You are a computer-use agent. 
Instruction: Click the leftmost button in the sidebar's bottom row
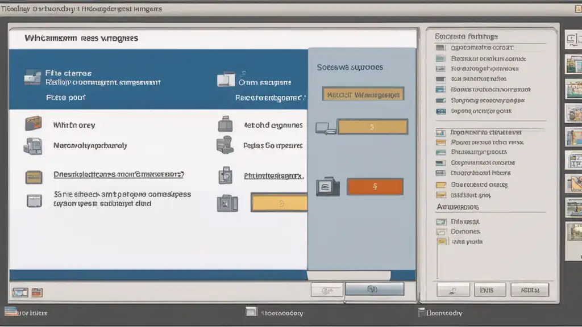pos(453,290)
